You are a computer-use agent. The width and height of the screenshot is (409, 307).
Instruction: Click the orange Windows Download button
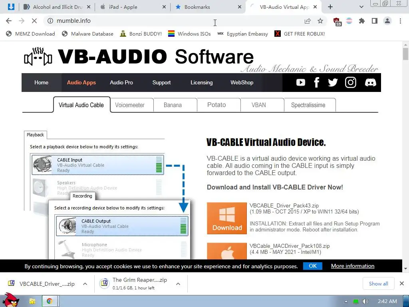point(227,218)
